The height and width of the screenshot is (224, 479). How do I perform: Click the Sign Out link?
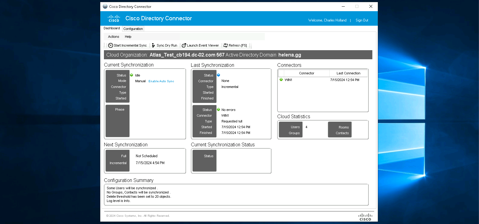pos(362,20)
